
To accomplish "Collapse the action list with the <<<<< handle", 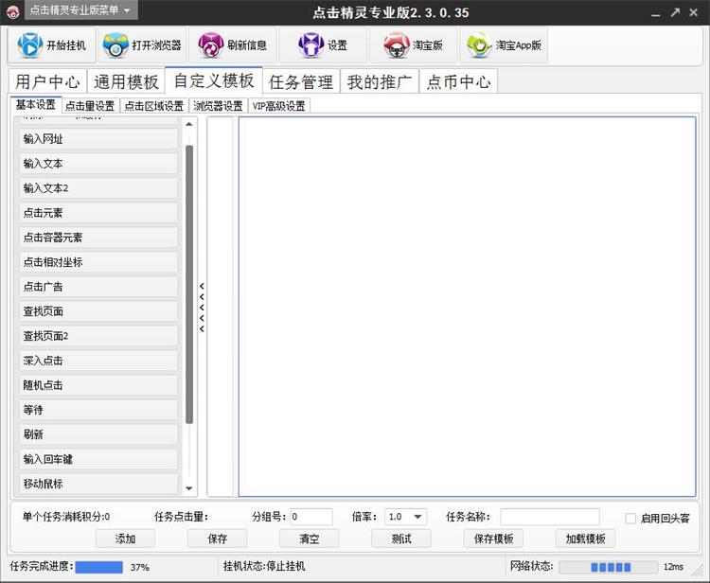I will (202, 308).
